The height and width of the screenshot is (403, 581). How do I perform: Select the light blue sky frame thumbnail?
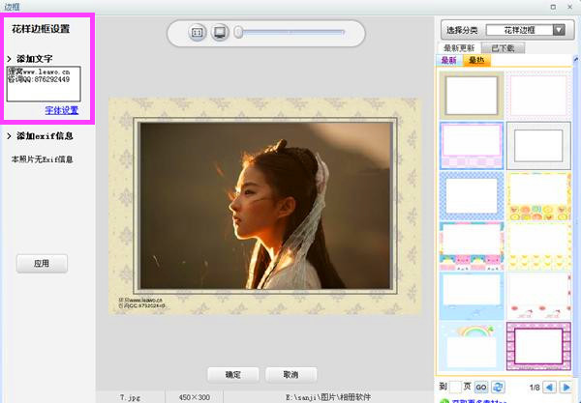472,296
